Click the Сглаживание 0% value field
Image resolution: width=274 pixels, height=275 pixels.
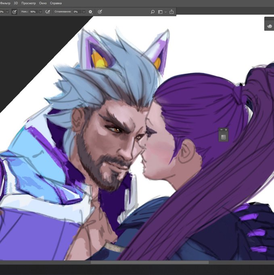click(x=77, y=12)
